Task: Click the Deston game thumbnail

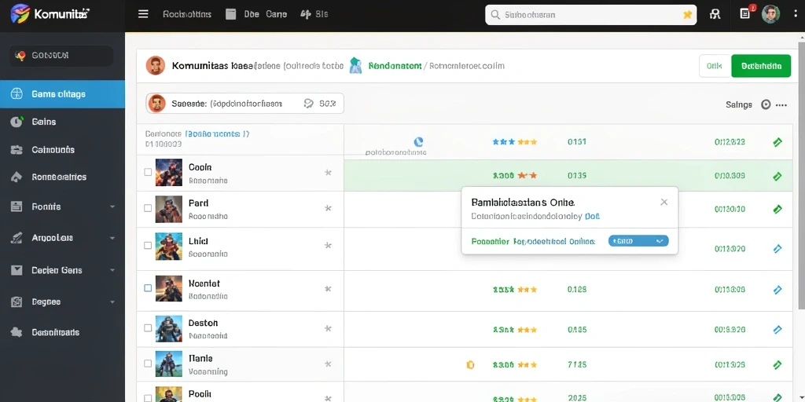Action: pyautogui.click(x=169, y=329)
